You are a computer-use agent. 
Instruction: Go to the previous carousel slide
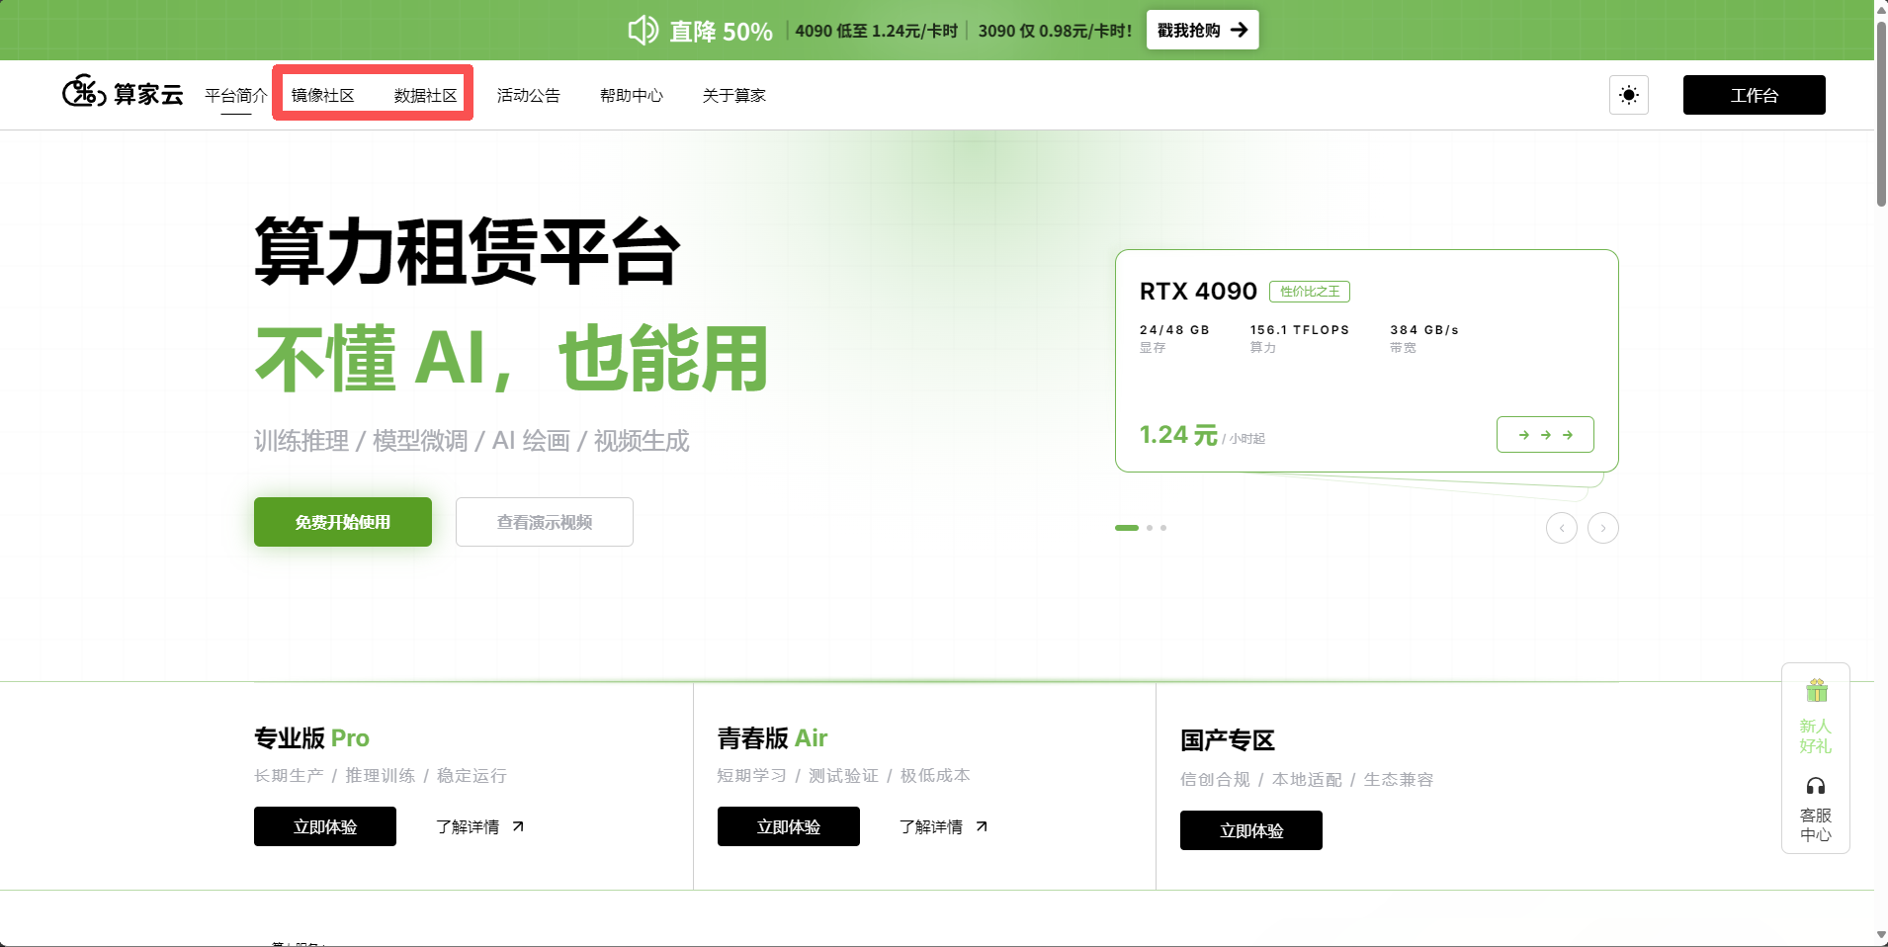tap(1562, 528)
